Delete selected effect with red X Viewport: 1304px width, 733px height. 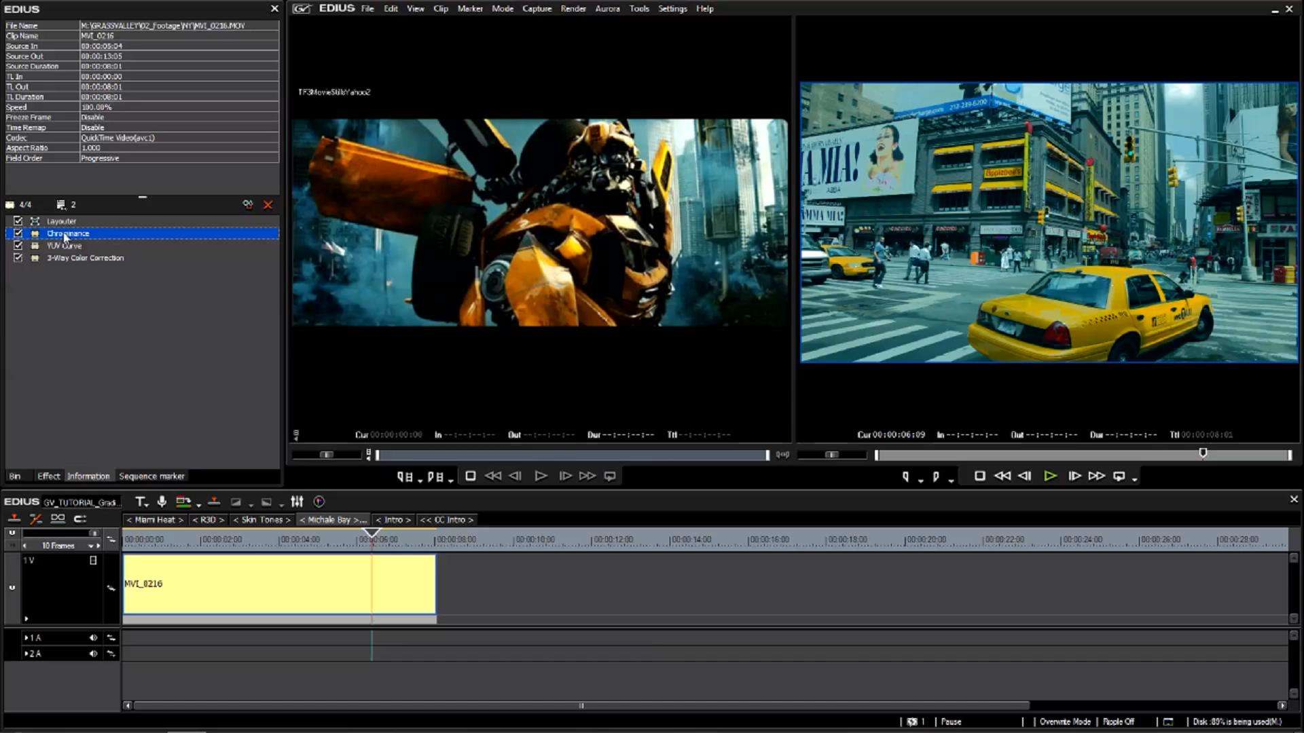tap(268, 204)
